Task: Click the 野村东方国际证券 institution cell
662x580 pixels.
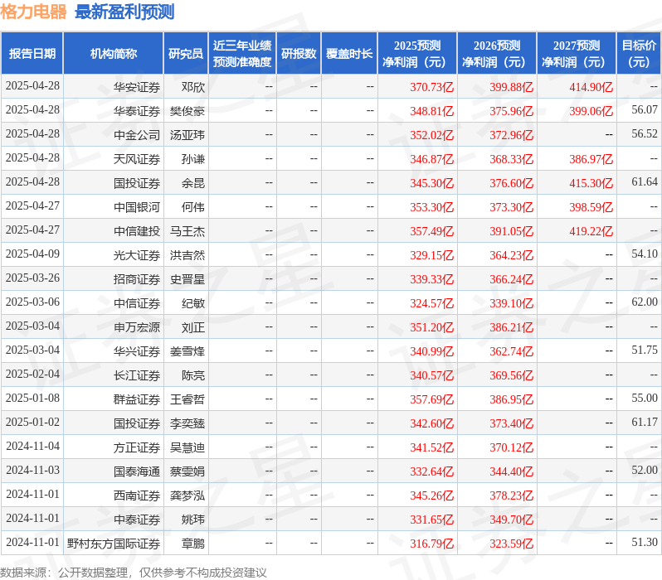Action: click(114, 544)
